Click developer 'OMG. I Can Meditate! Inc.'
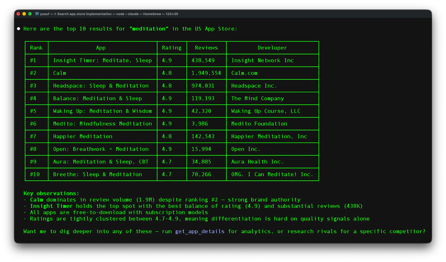 (272, 174)
